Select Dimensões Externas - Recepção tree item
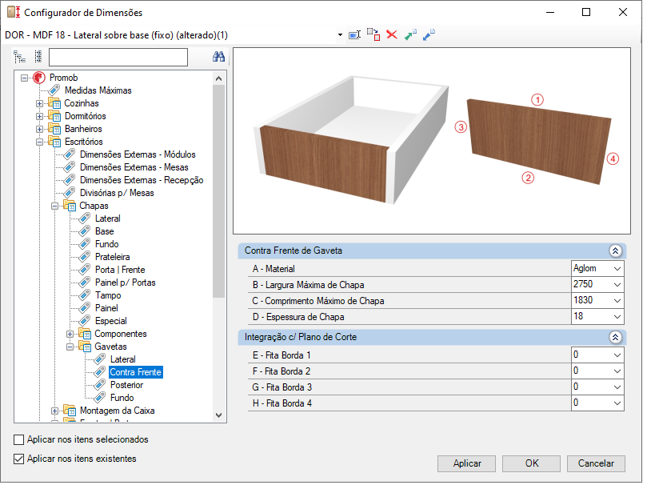This screenshot has height=489, width=651. coord(142,180)
